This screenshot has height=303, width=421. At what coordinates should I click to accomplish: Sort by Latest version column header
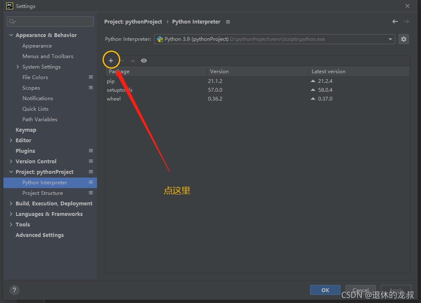pyautogui.click(x=359, y=71)
